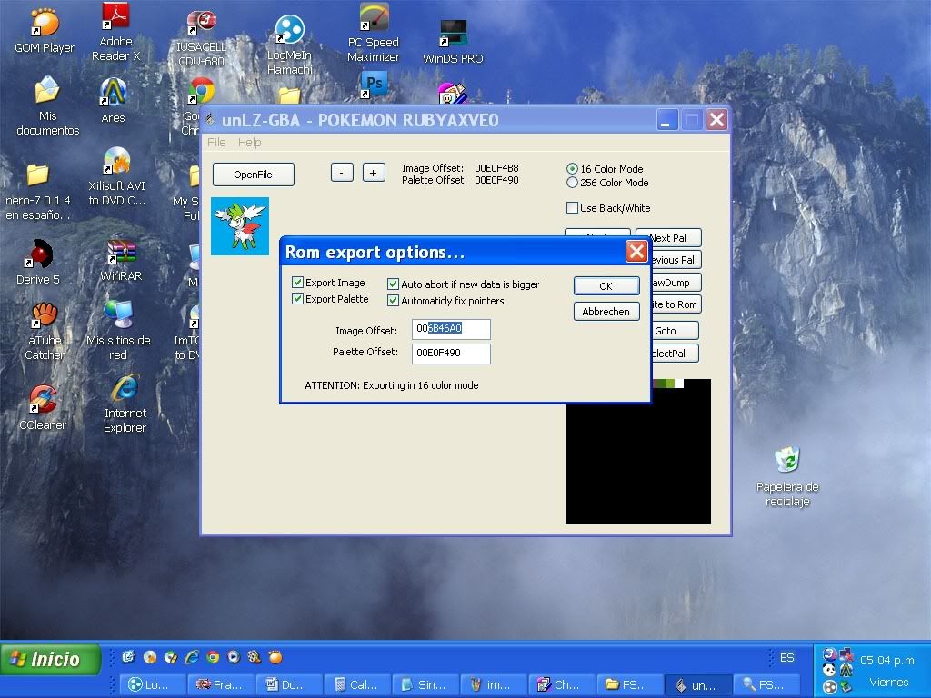Click the white palette color swatch
This screenshot has width=931, height=698.
coord(679,384)
